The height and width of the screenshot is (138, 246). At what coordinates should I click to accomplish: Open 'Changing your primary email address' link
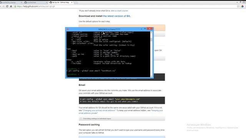pyautogui.click(x=99, y=110)
